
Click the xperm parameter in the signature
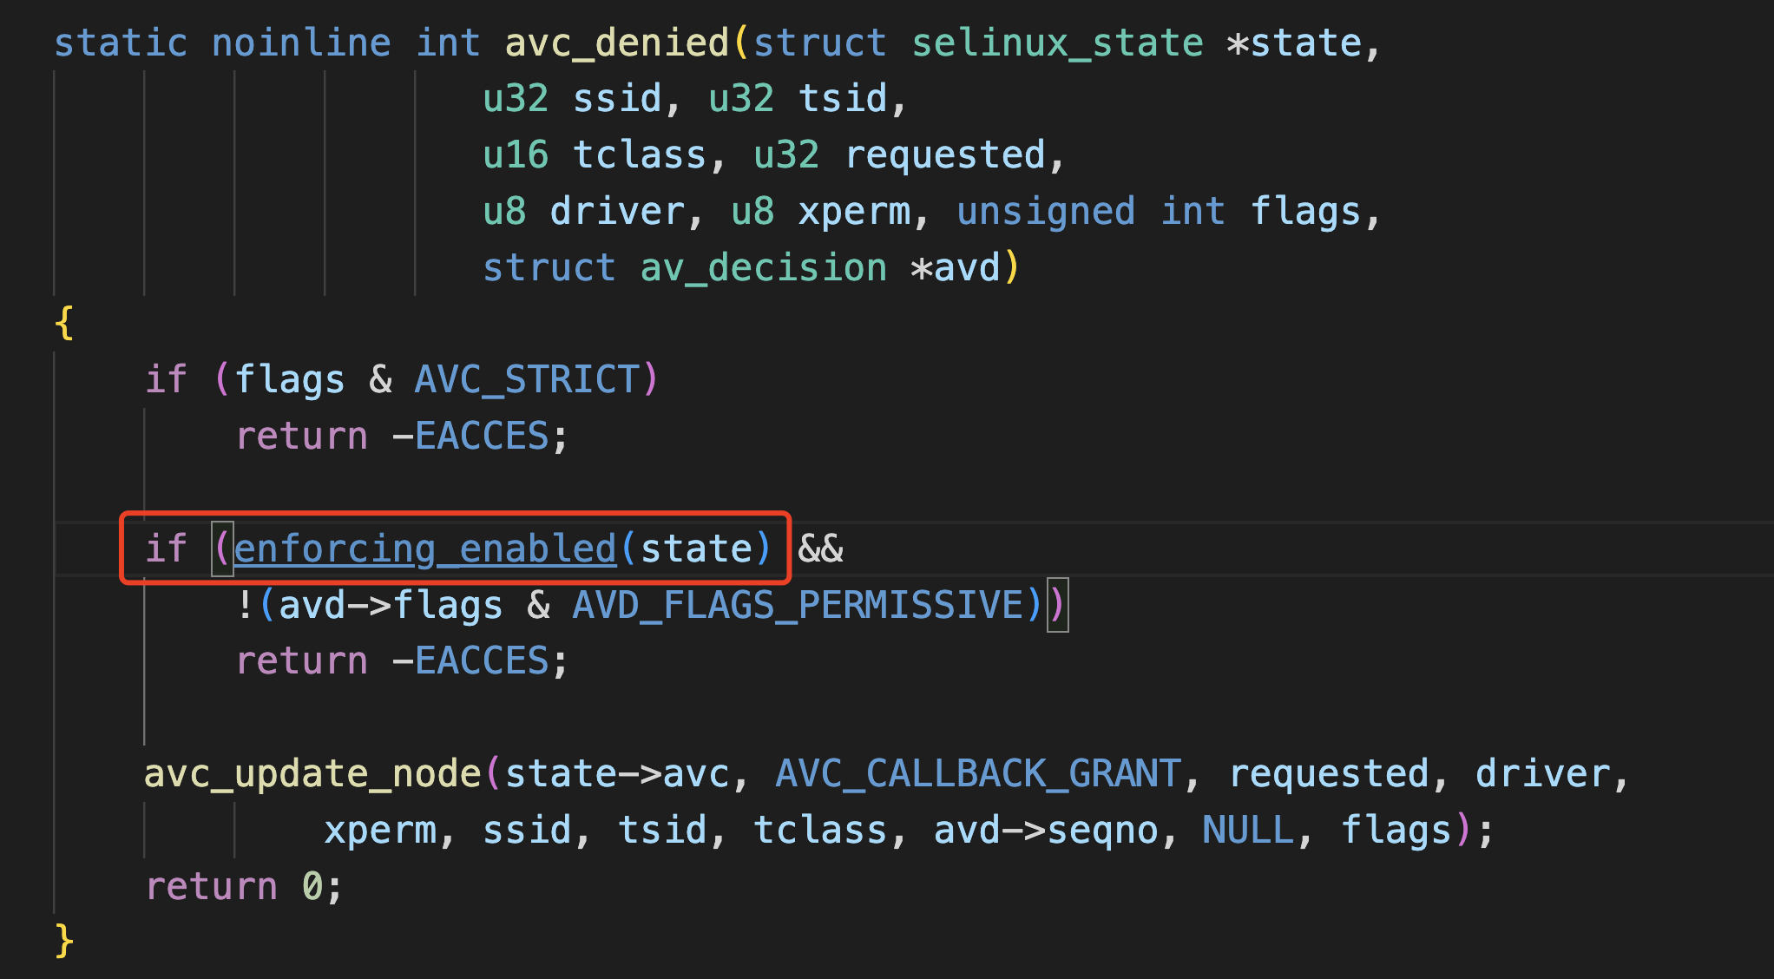click(x=854, y=212)
